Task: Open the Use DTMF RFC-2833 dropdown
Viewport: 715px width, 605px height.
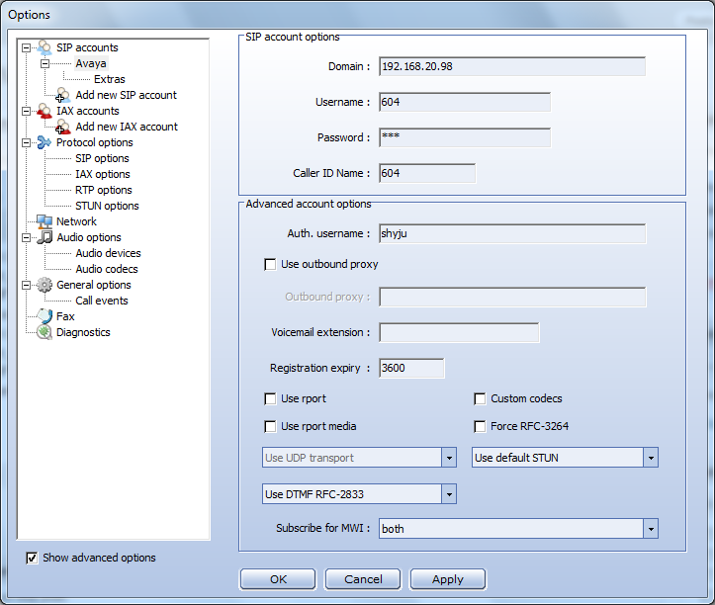Action: click(449, 493)
